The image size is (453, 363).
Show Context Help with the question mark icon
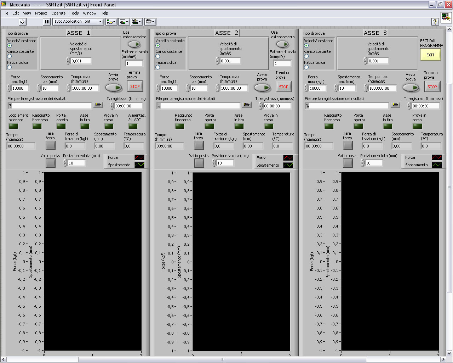tap(435, 22)
